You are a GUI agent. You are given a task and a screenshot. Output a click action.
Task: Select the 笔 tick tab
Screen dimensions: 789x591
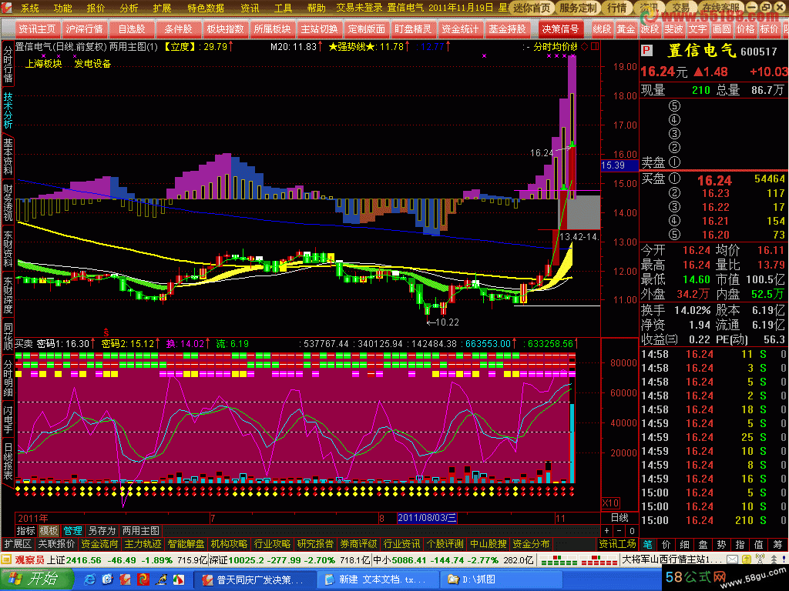pos(647,544)
